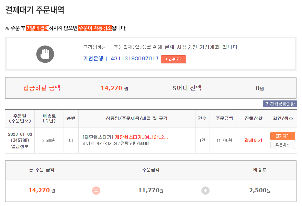Screen dimensions: 302x206
Task: Click the hand stop icon
Action: tap(45, 54)
